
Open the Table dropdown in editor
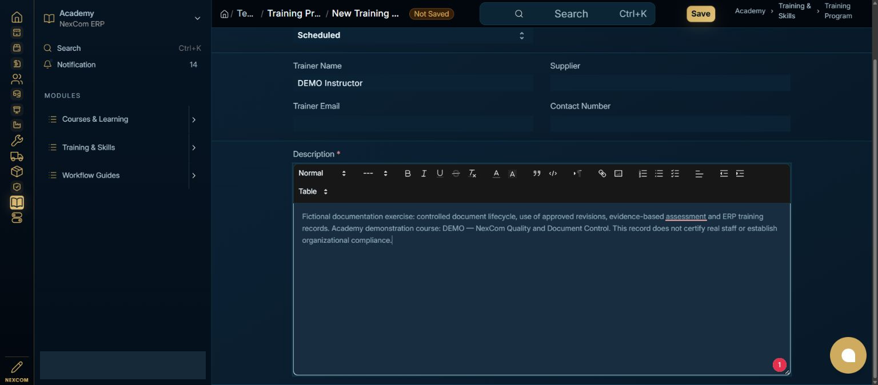[313, 191]
